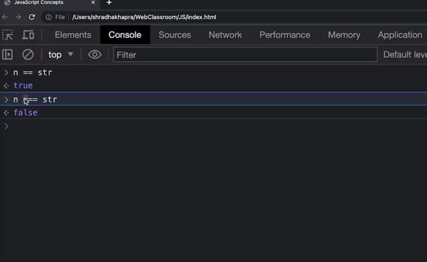The height and width of the screenshot is (262, 427).
Task: Close the JavaScript Concepts tab
Action: pos(93,2)
